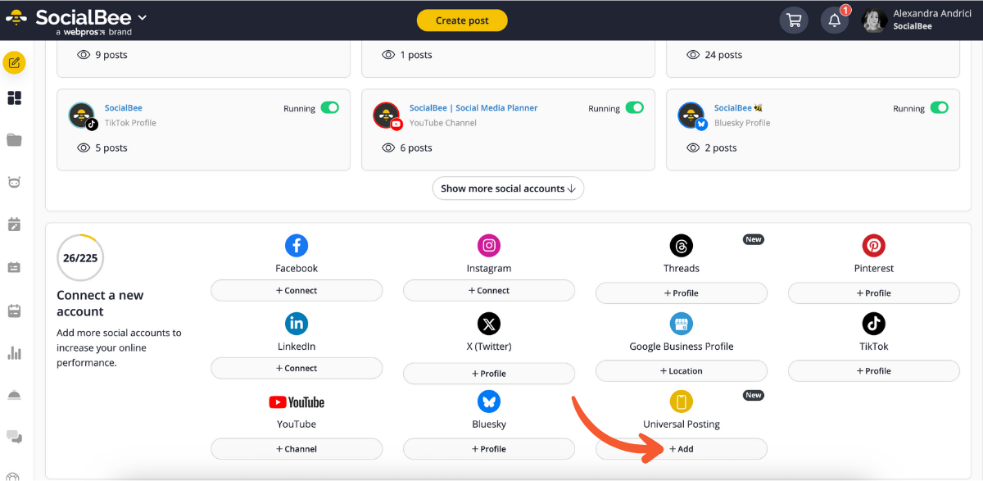Click the Create post button

coord(462,20)
